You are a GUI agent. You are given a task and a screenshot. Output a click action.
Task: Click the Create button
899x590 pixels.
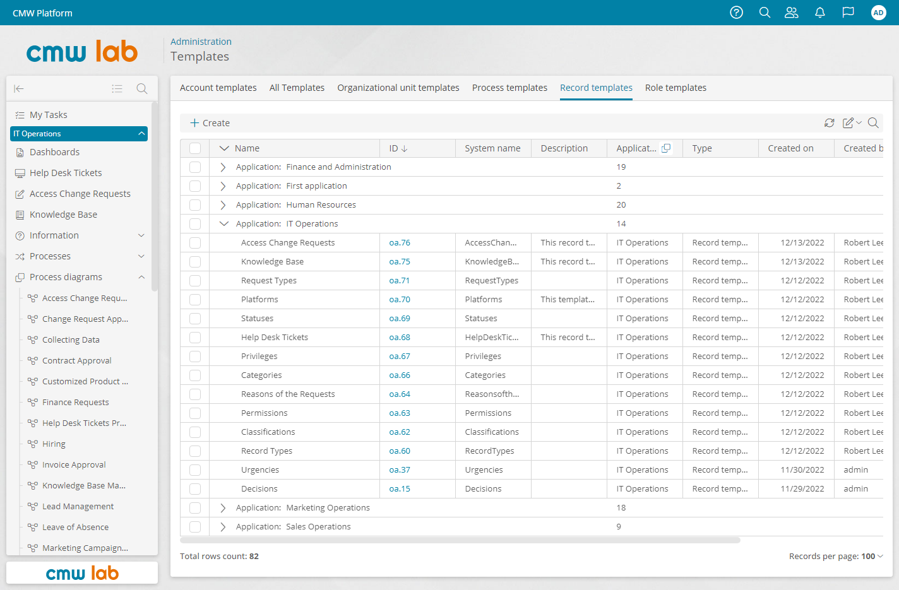click(x=210, y=123)
